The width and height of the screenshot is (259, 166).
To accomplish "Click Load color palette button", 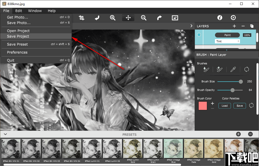I will [x=224, y=106].
